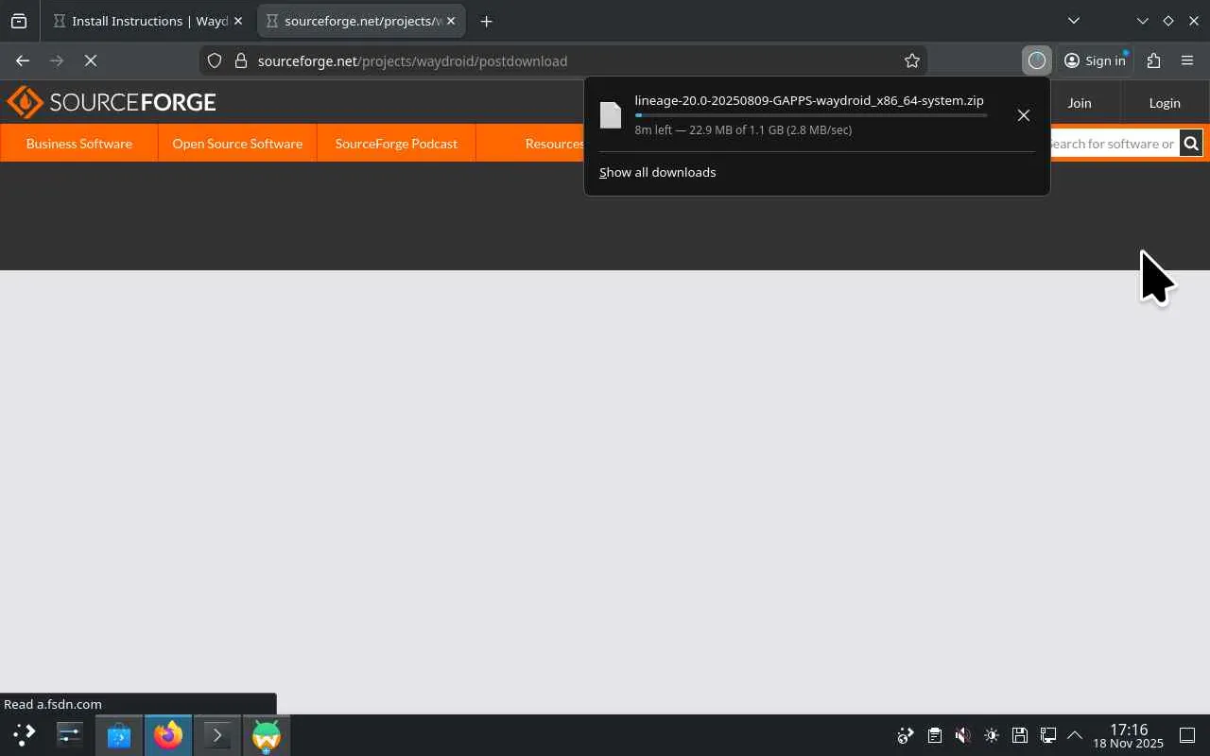Screen dimensions: 1210x756
Task: Open the disks and devices tray icon
Action: pyautogui.click(x=1019, y=735)
